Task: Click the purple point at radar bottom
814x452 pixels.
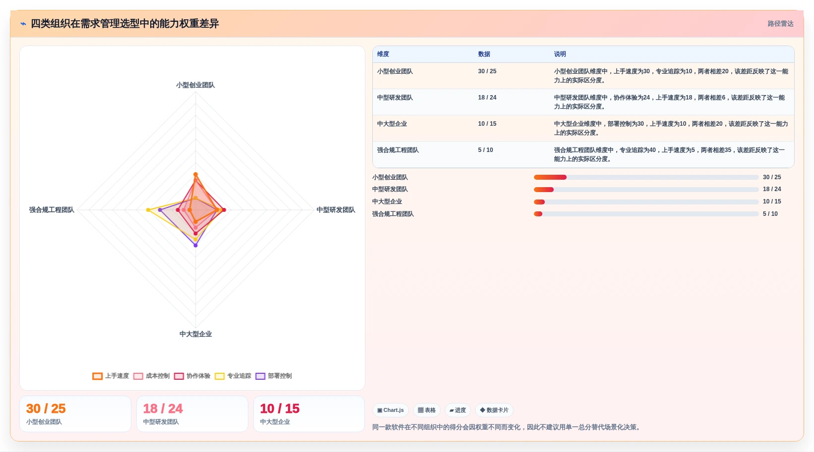Action: coord(195,245)
